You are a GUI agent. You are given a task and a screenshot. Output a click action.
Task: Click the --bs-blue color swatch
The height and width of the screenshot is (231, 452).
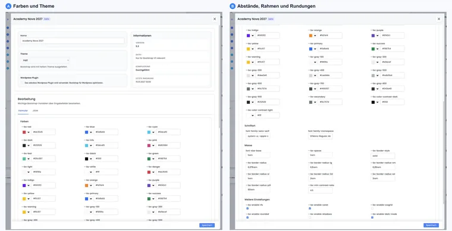(86, 132)
